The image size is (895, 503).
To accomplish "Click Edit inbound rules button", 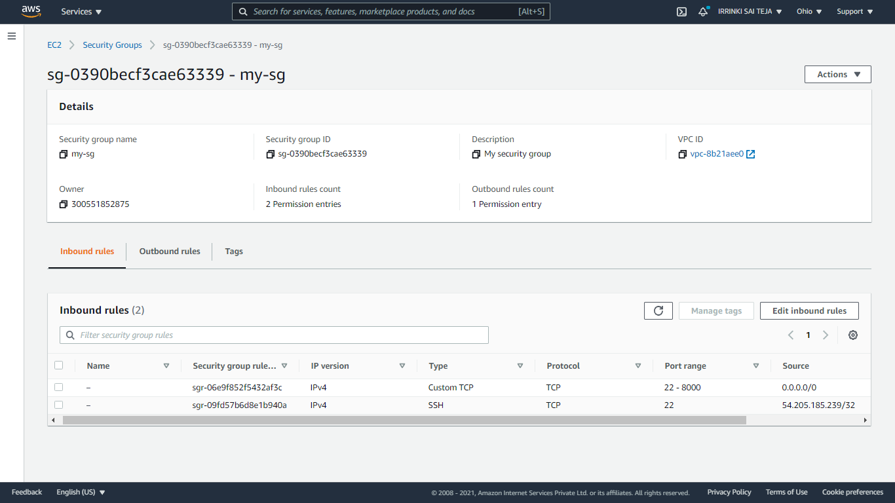I will pyautogui.click(x=809, y=310).
